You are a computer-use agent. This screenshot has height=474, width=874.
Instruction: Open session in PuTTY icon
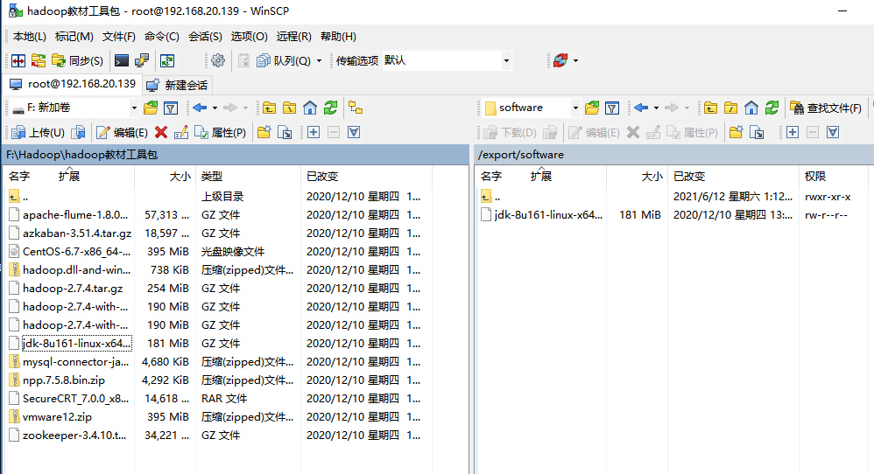tap(142, 60)
